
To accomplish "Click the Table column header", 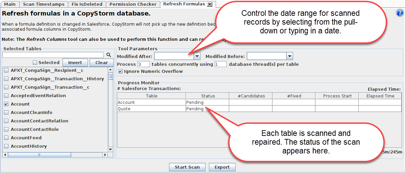I will pyautogui.click(x=151, y=96).
